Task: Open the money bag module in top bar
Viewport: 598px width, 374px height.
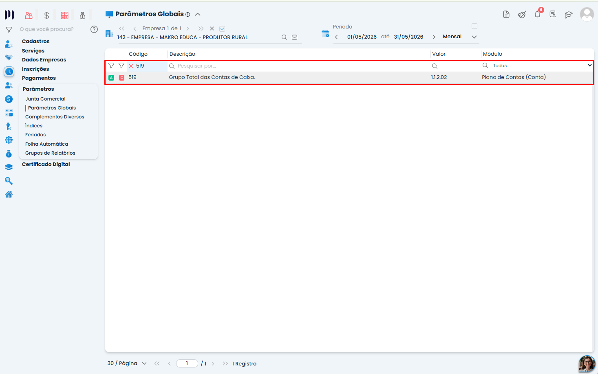Action: (x=82, y=15)
